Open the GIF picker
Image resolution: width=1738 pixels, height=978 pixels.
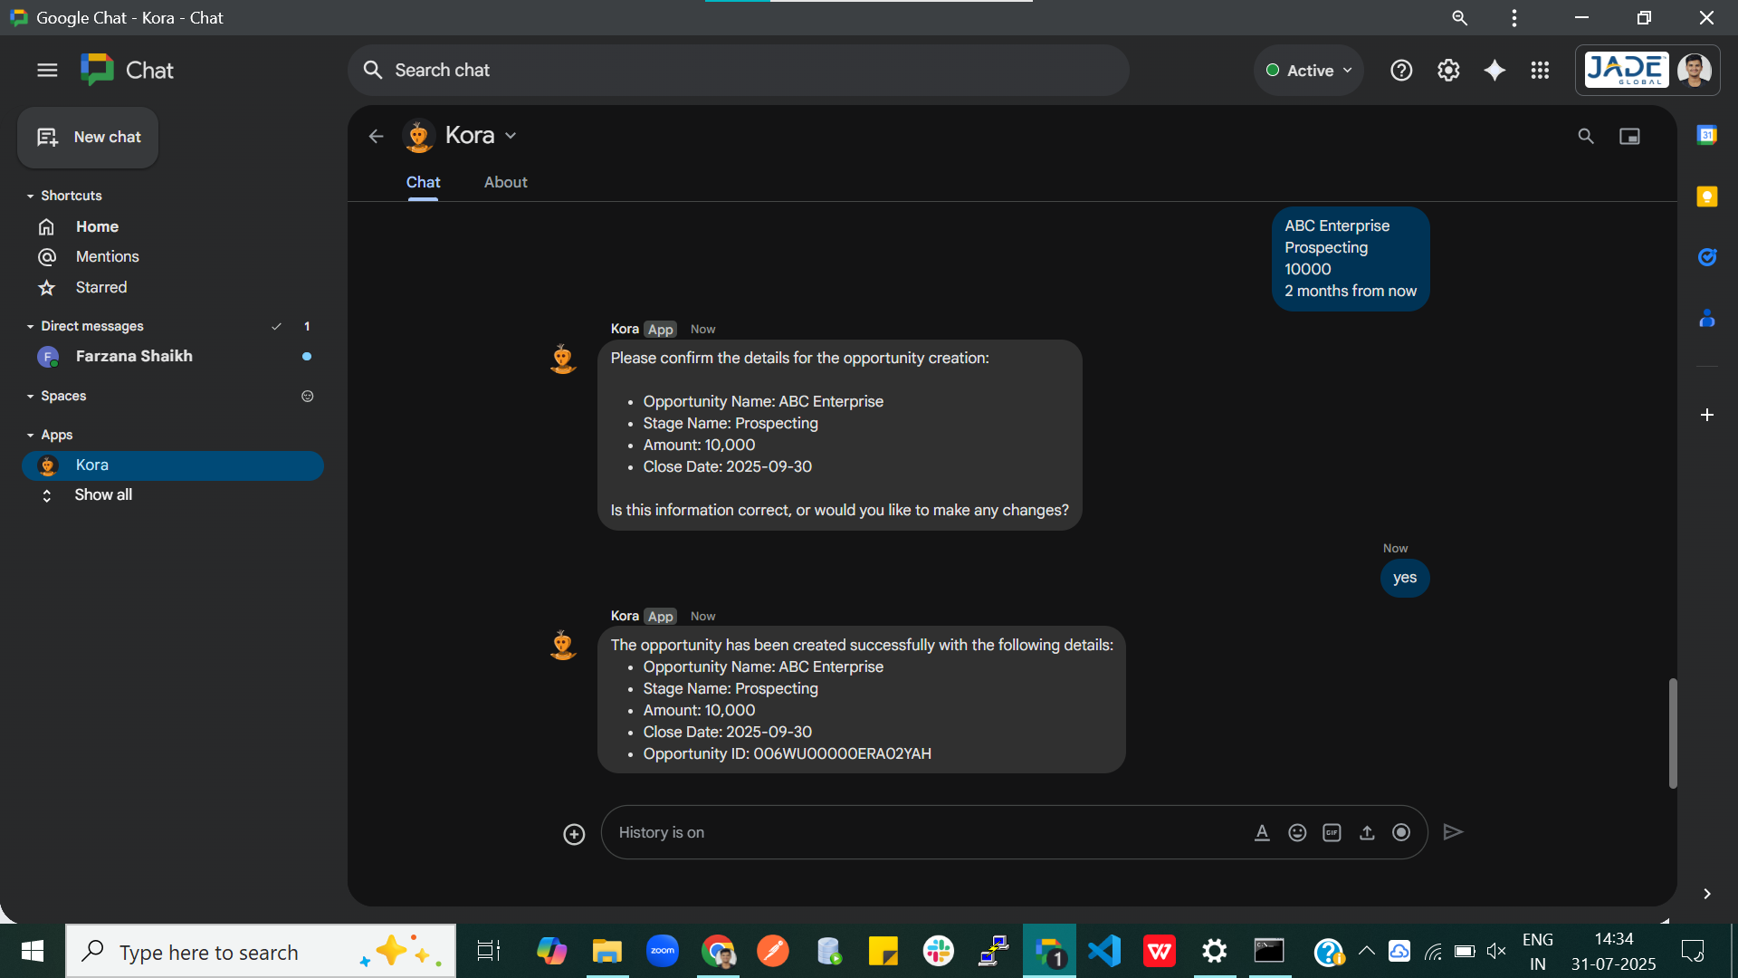1331,832
